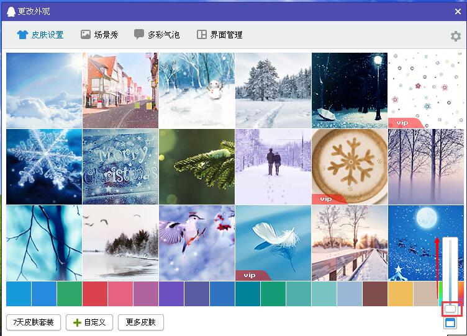Image resolution: width=467 pixels, height=336 pixels.
Task: Select the night street lamp and umbrella skin
Action: click(x=350, y=91)
